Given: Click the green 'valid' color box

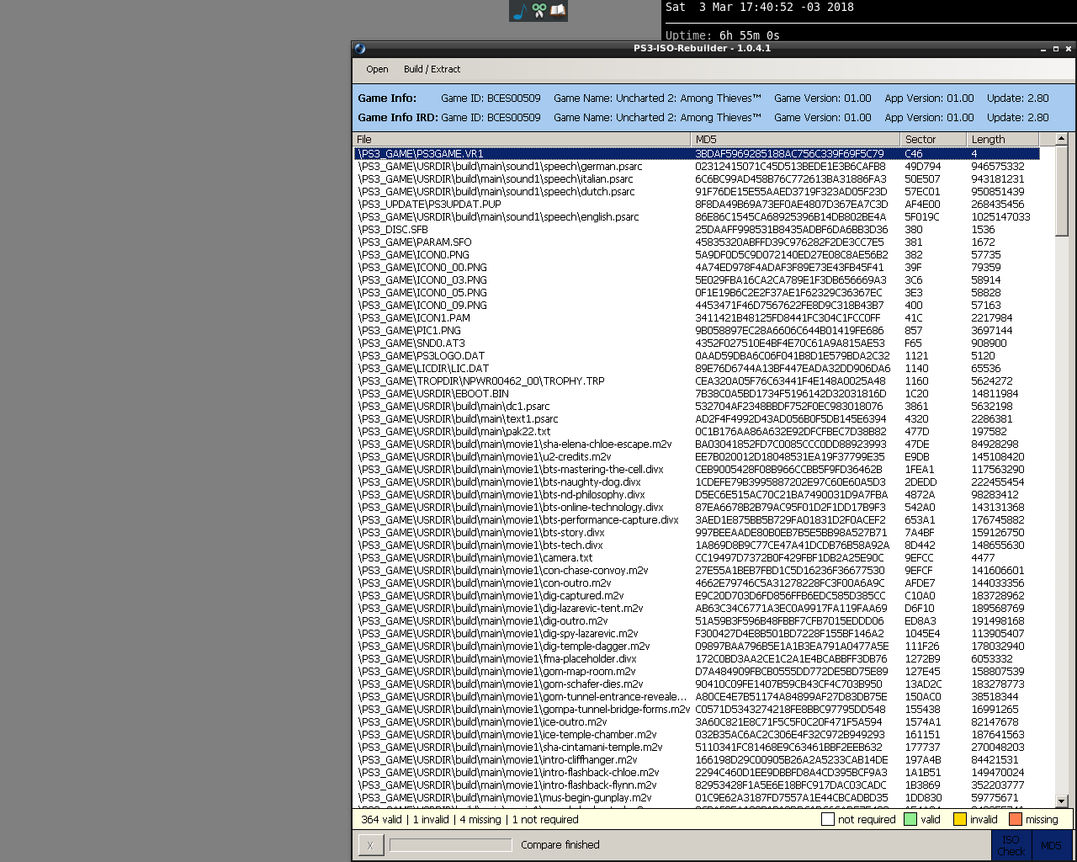Looking at the screenshot, I should (x=910, y=819).
